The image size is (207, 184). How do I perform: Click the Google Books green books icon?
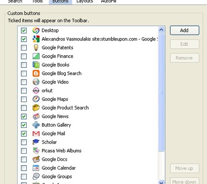(x=36, y=65)
